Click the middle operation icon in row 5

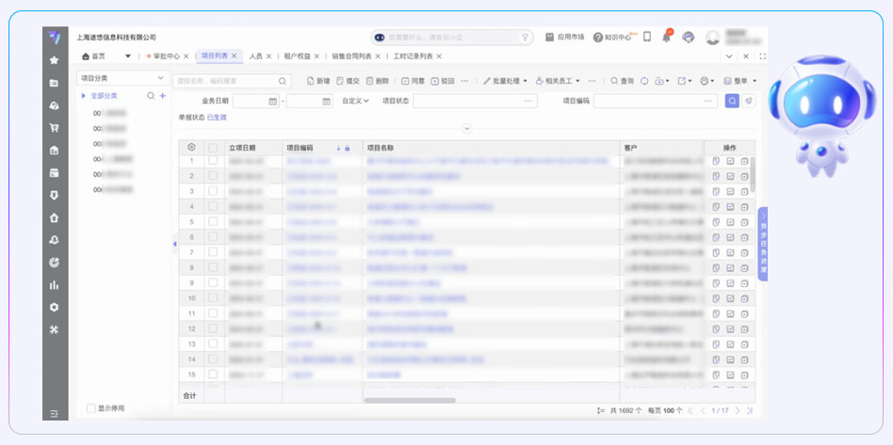[x=730, y=222]
